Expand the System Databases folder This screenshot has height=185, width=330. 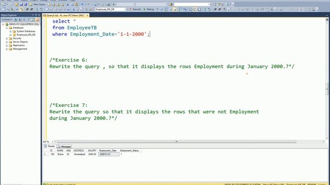[x=10, y=31]
